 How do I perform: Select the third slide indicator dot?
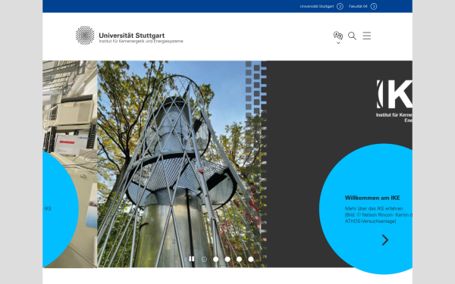(x=227, y=259)
